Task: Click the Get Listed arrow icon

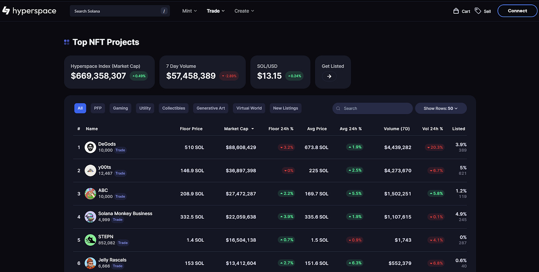Action: point(329,76)
